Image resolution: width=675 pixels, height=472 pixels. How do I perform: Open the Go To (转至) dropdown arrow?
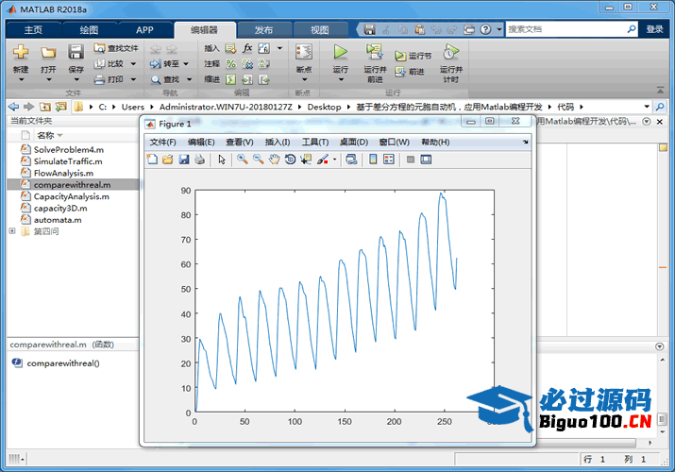click(x=186, y=63)
